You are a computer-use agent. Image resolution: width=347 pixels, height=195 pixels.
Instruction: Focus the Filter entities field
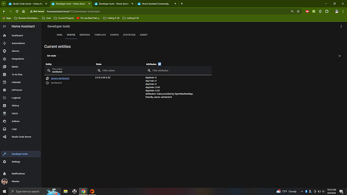(x=69, y=70)
